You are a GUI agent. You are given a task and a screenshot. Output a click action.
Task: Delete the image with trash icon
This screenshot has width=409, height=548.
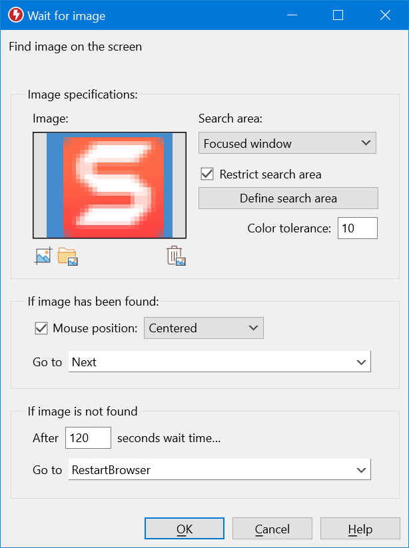tap(176, 256)
